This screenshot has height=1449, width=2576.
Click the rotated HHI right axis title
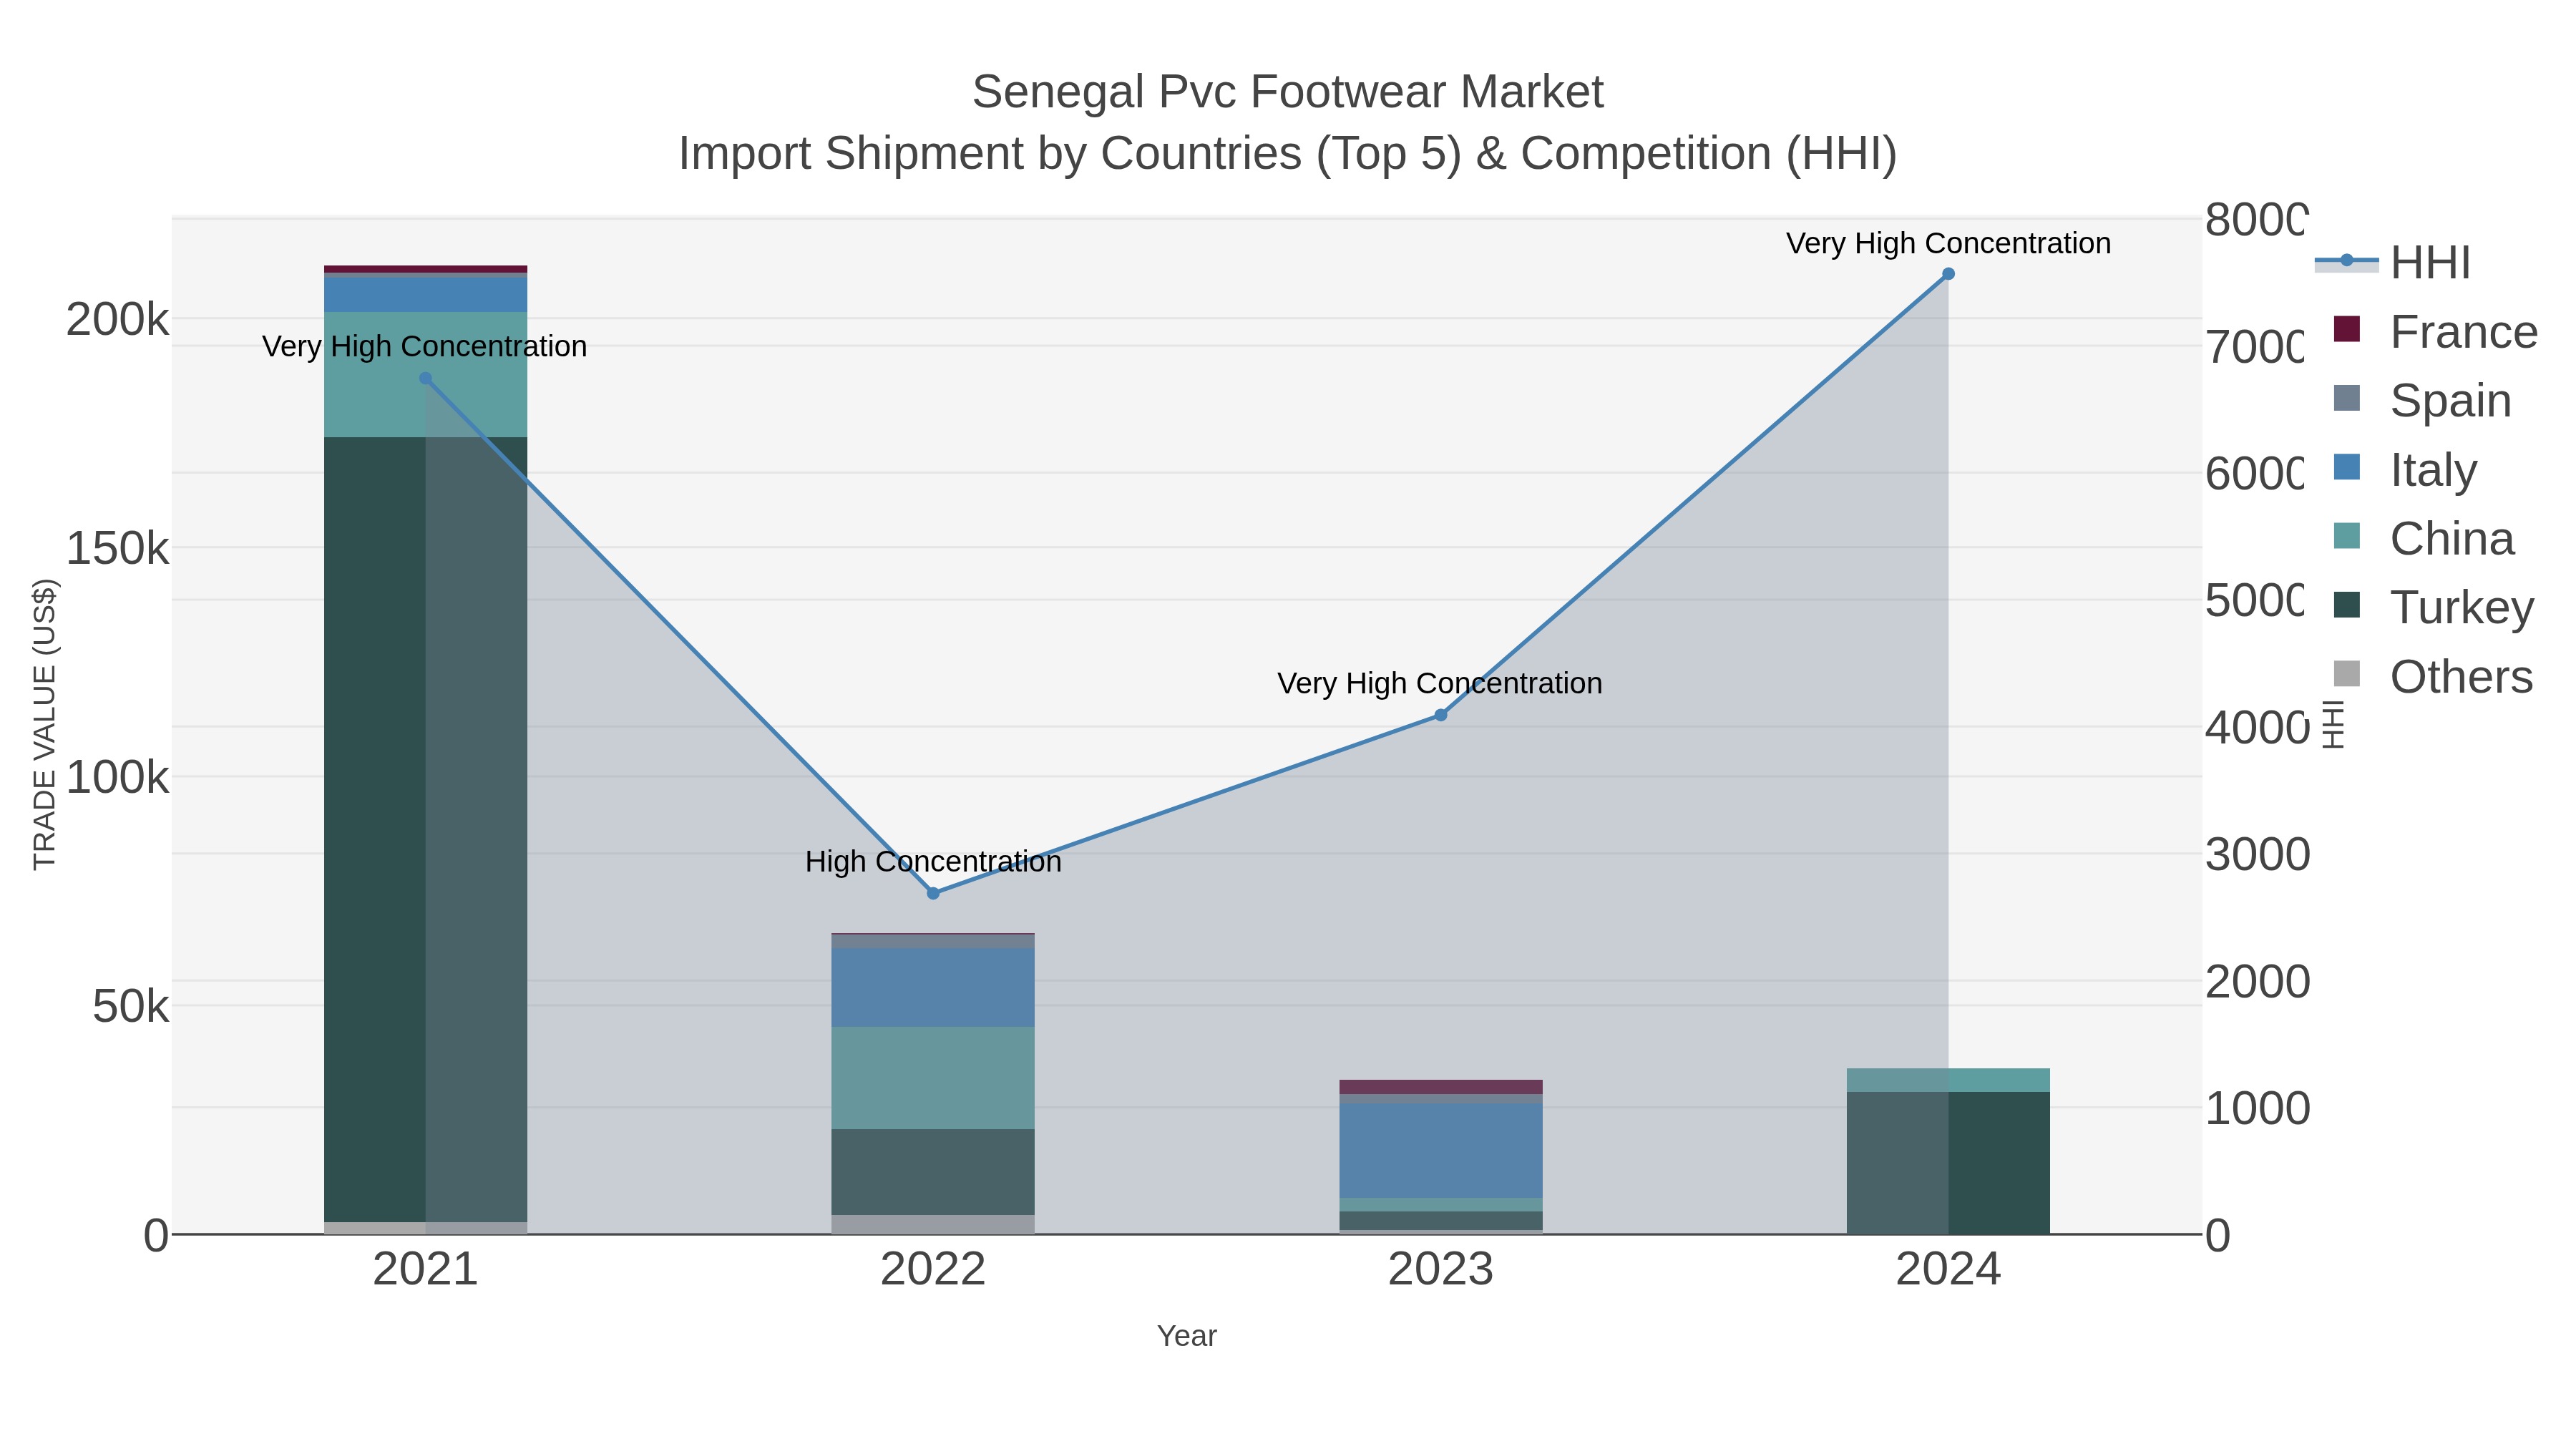coord(2333,724)
